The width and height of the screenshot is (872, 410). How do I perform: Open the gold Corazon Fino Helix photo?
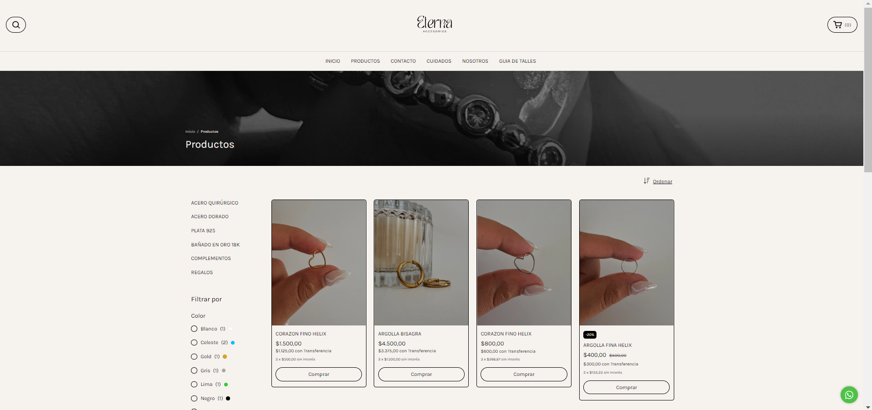click(319, 263)
